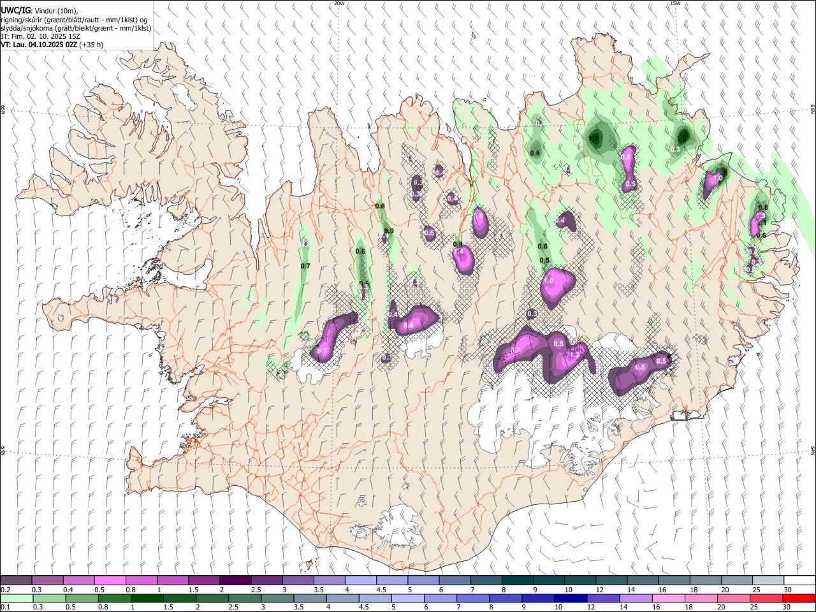Image resolution: width=816 pixels, height=612 pixels.
Task: Click the '0.2' value in top legend row
Action: point(6,590)
